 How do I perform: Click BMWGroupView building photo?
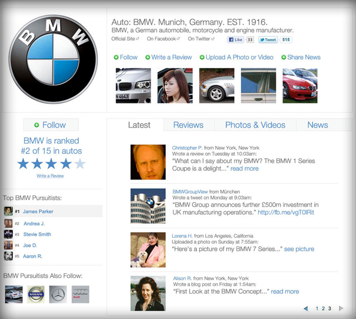click(148, 206)
